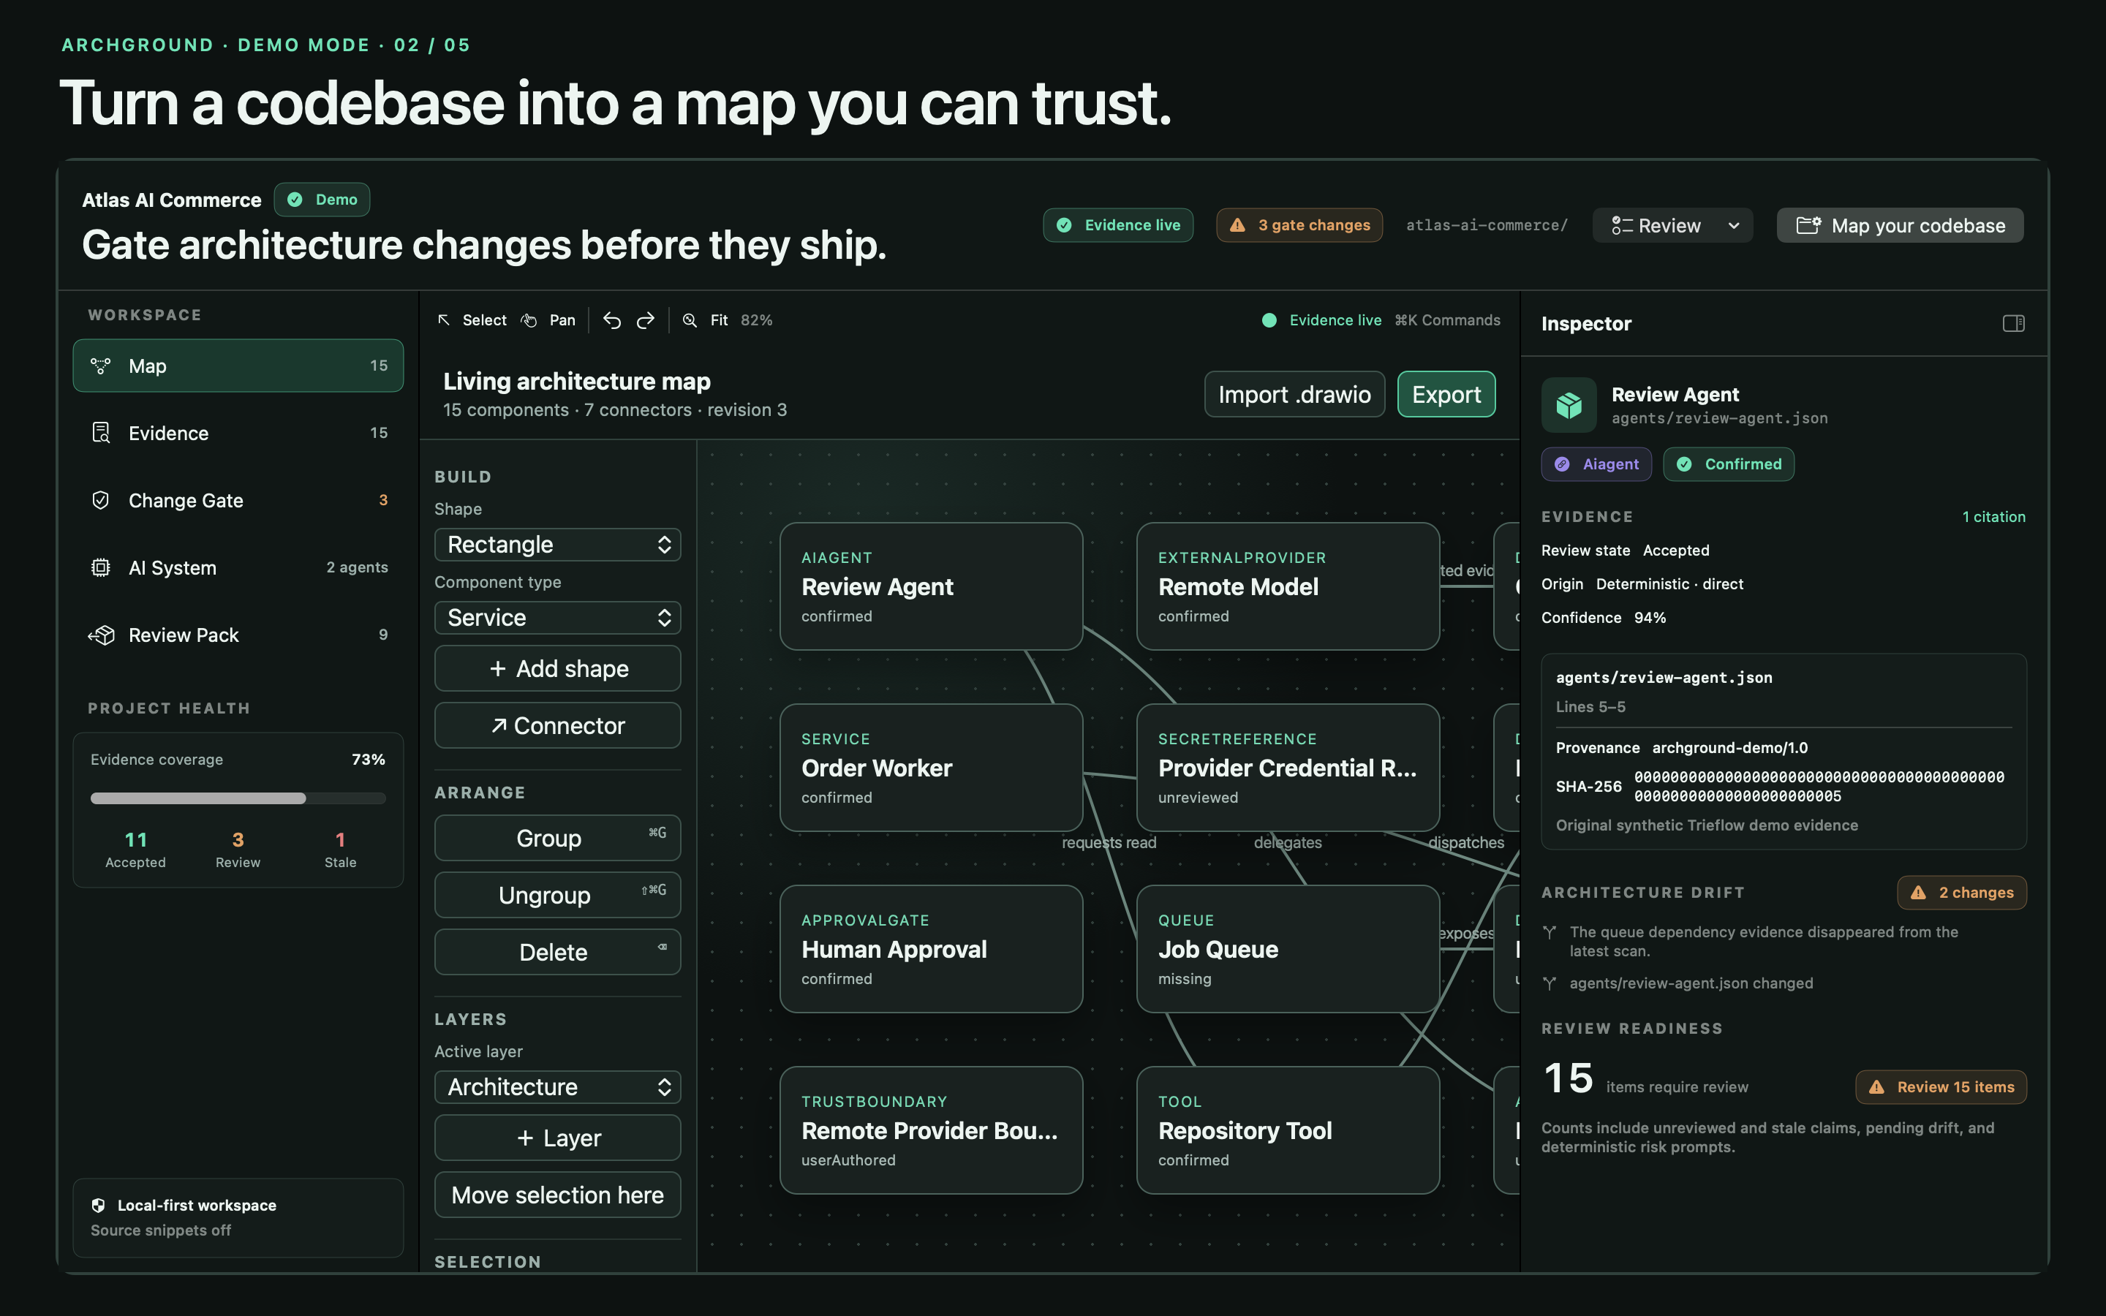The width and height of the screenshot is (2106, 1316).
Task: Click Map your codebase button
Action: click(1900, 225)
